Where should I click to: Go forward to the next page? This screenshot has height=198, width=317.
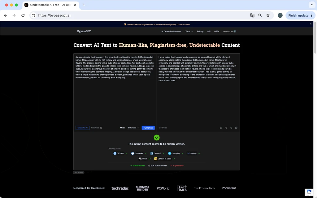pyautogui.click(x=14, y=15)
